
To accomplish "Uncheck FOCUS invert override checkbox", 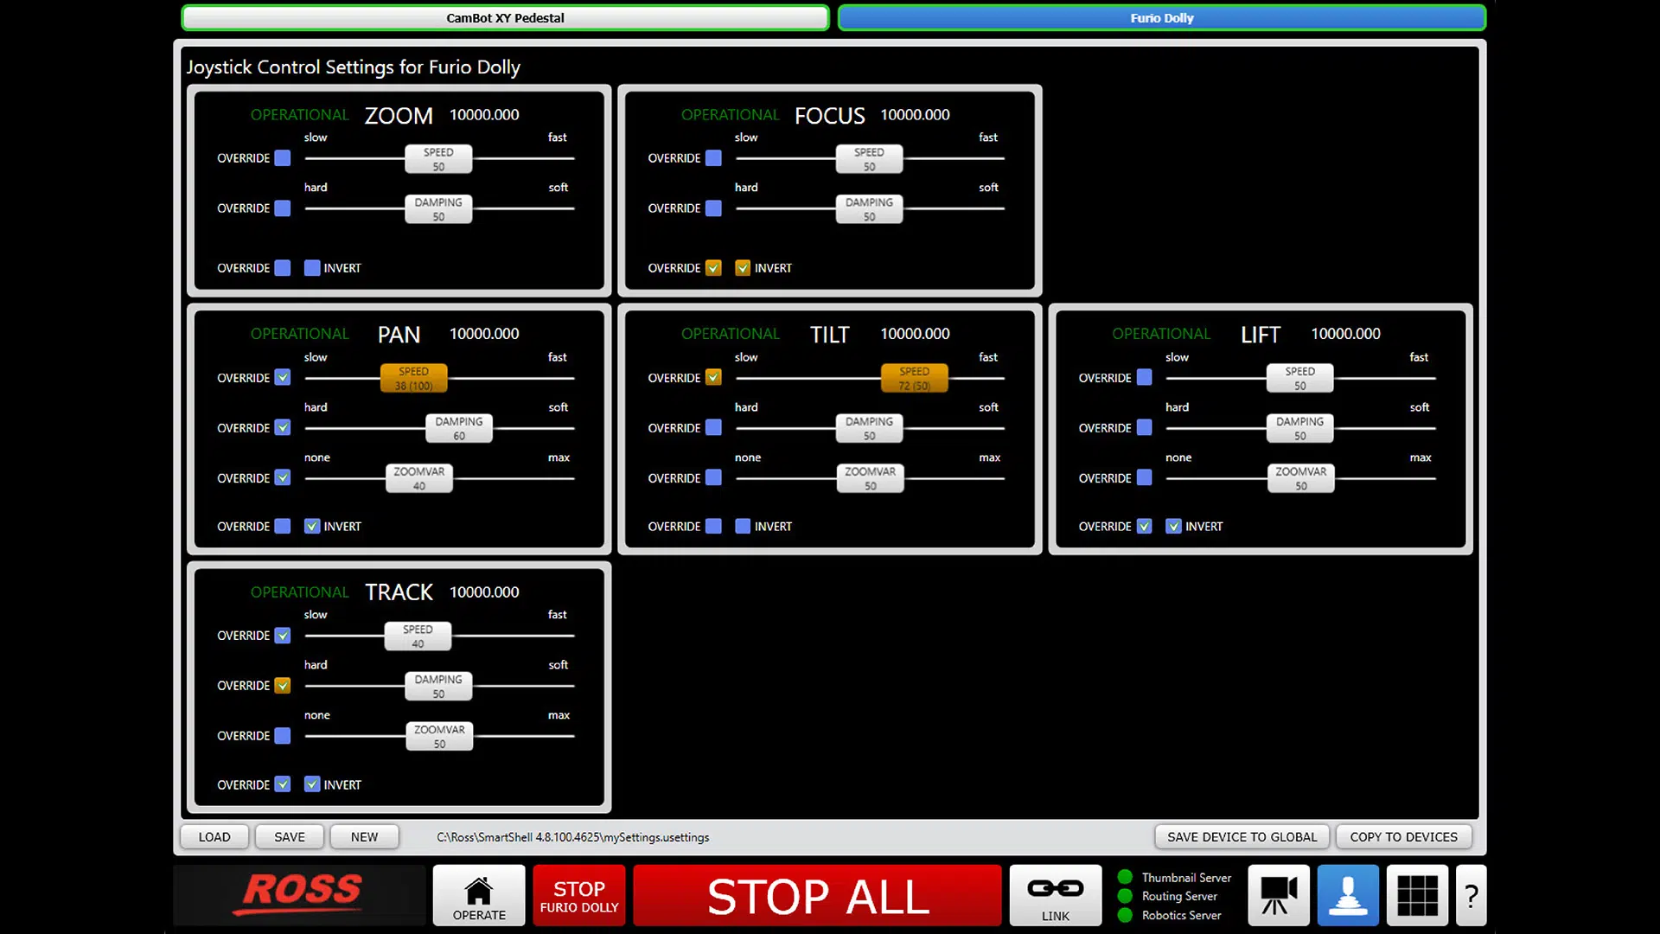I will coord(713,268).
